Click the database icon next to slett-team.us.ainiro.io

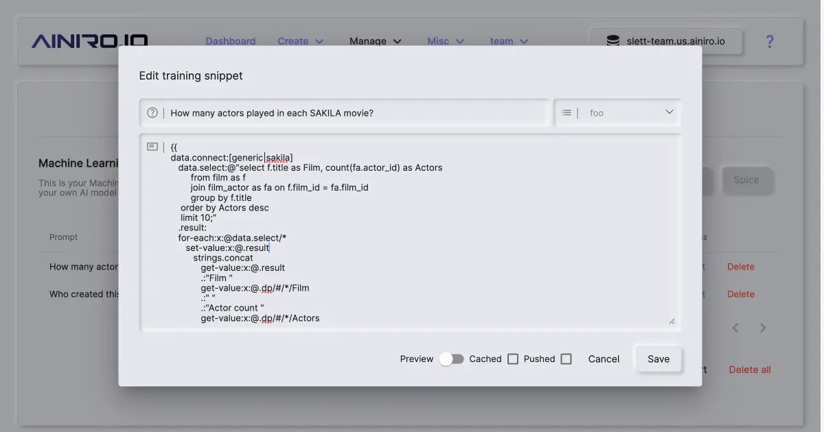click(x=613, y=41)
